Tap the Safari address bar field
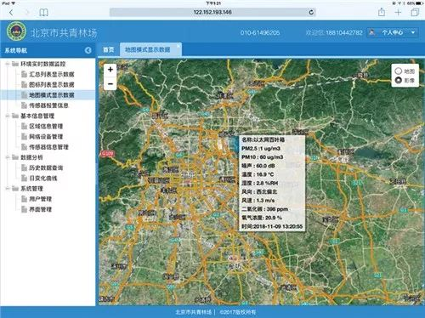 tap(212, 12)
